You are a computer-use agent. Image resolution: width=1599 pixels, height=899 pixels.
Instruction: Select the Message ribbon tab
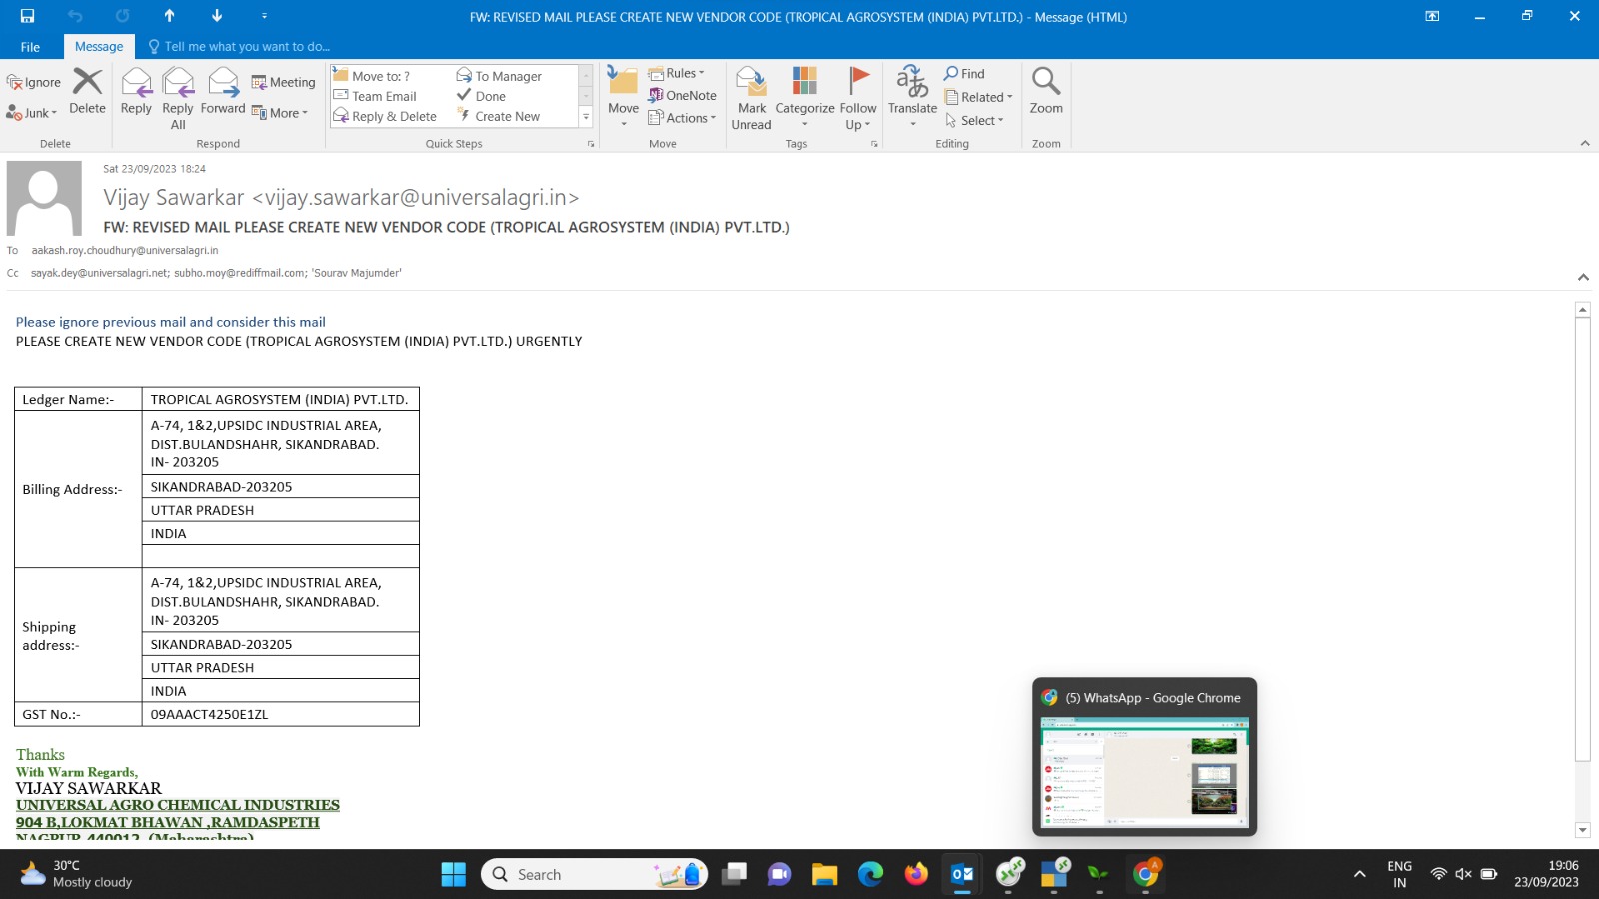pos(99,47)
